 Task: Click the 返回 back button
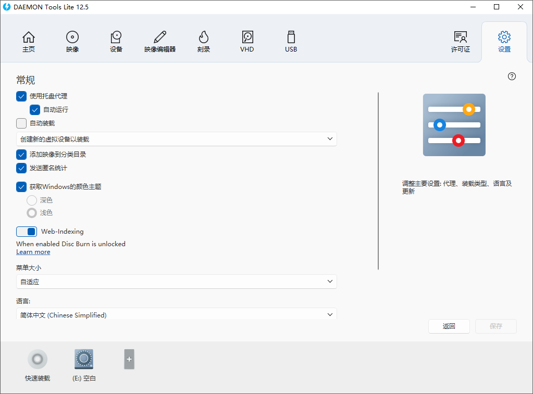pyautogui.click(x=449, y=326)
